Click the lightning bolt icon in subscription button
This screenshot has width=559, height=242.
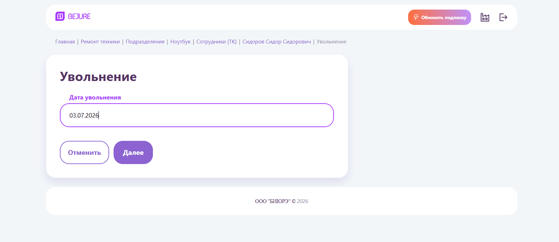point(416,17)
